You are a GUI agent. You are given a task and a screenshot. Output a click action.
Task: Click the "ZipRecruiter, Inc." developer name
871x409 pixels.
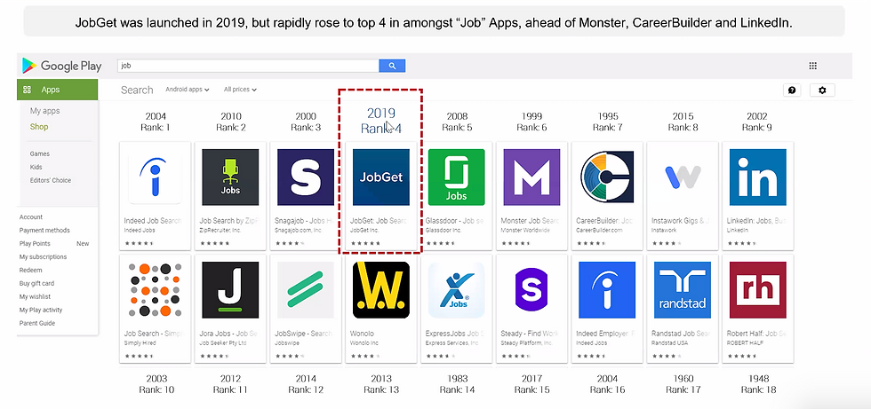tap(219, 230)
